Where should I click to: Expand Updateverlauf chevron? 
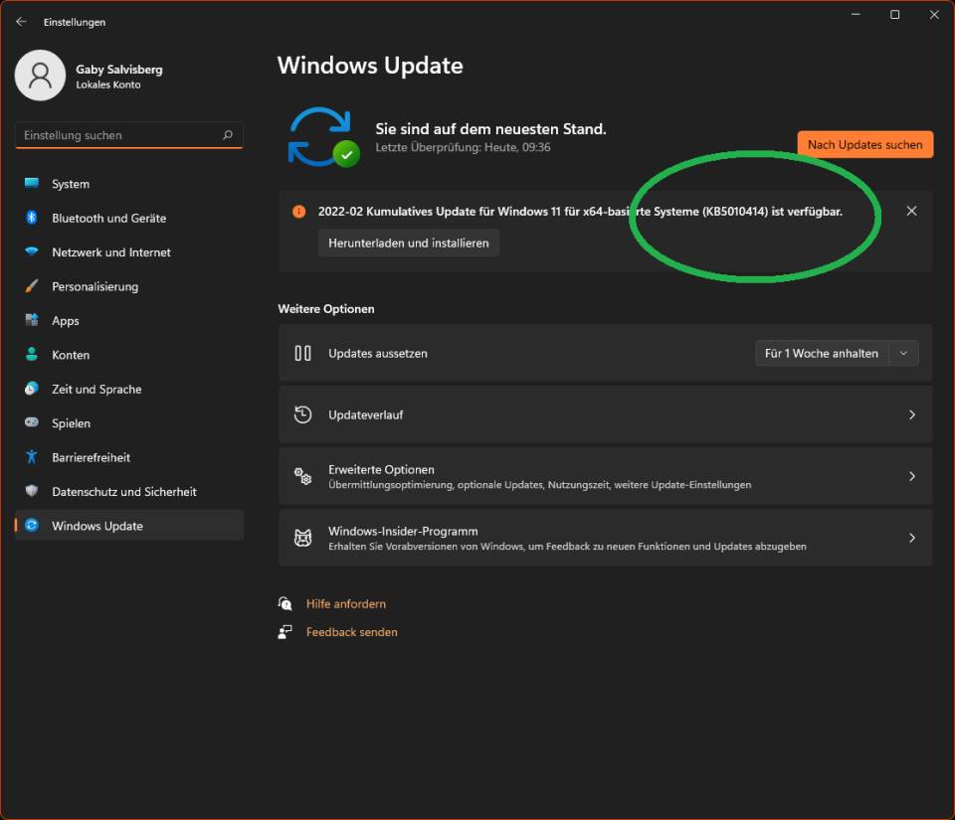[x=912, y=414]
